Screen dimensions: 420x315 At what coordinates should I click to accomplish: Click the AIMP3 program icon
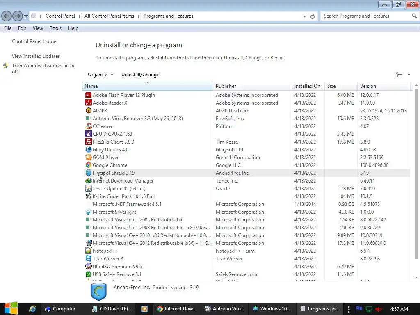tap(88, 111)
